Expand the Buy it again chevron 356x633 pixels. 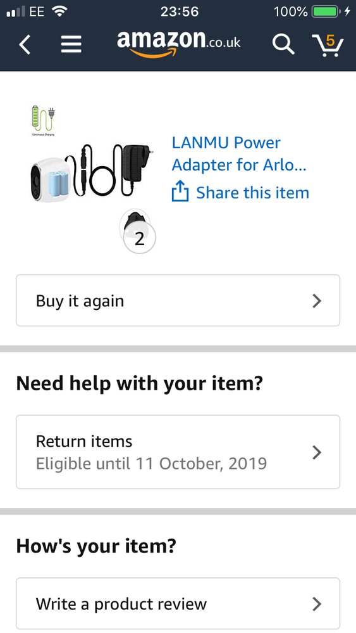[317, 301]
